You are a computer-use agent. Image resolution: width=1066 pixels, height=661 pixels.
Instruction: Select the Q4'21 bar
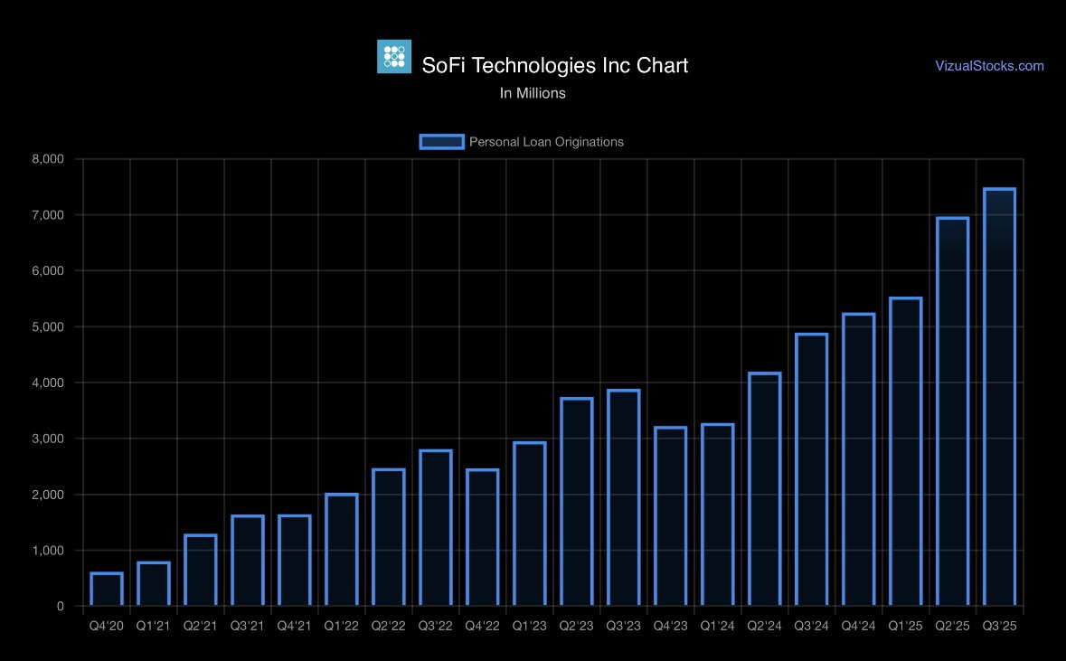(x=295, y=561)
